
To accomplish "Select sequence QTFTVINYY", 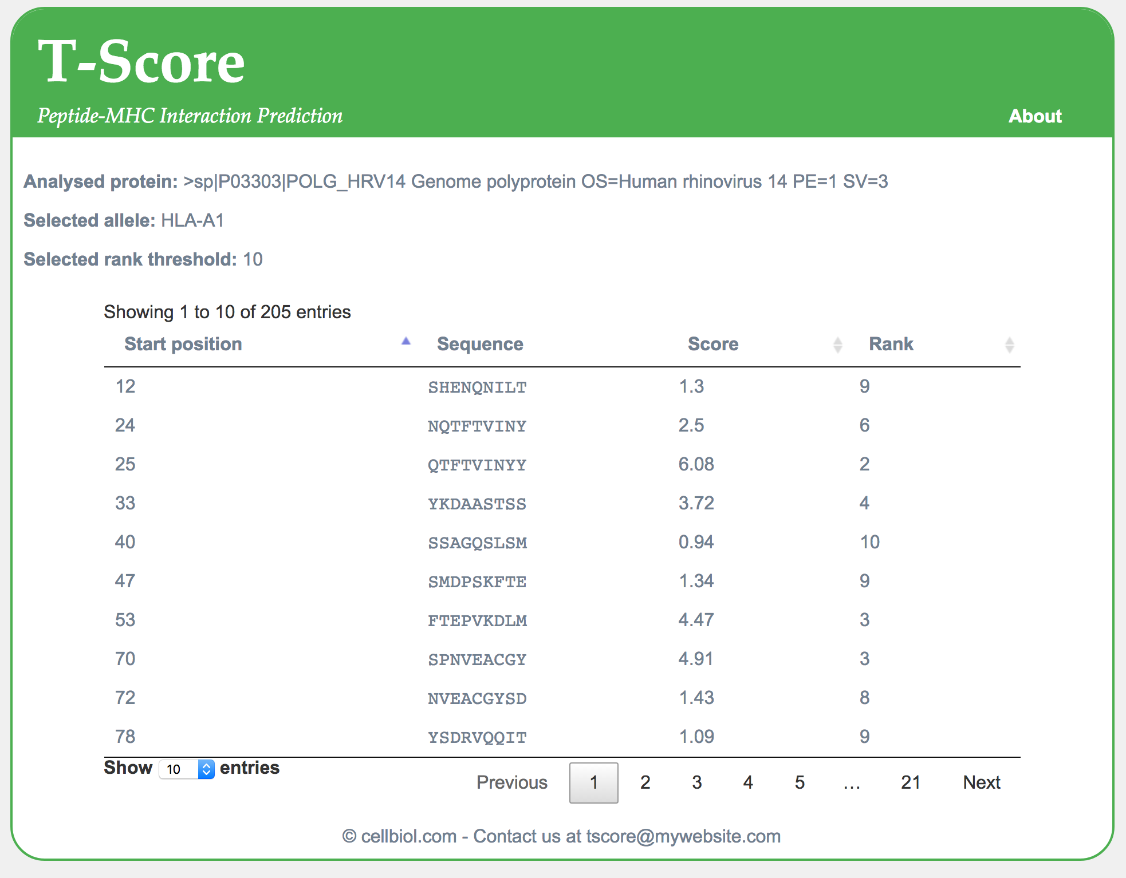I will (477, 465).
